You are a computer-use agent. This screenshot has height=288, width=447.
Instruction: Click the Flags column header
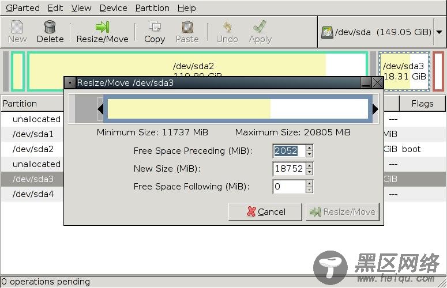(x=422, y=104)
